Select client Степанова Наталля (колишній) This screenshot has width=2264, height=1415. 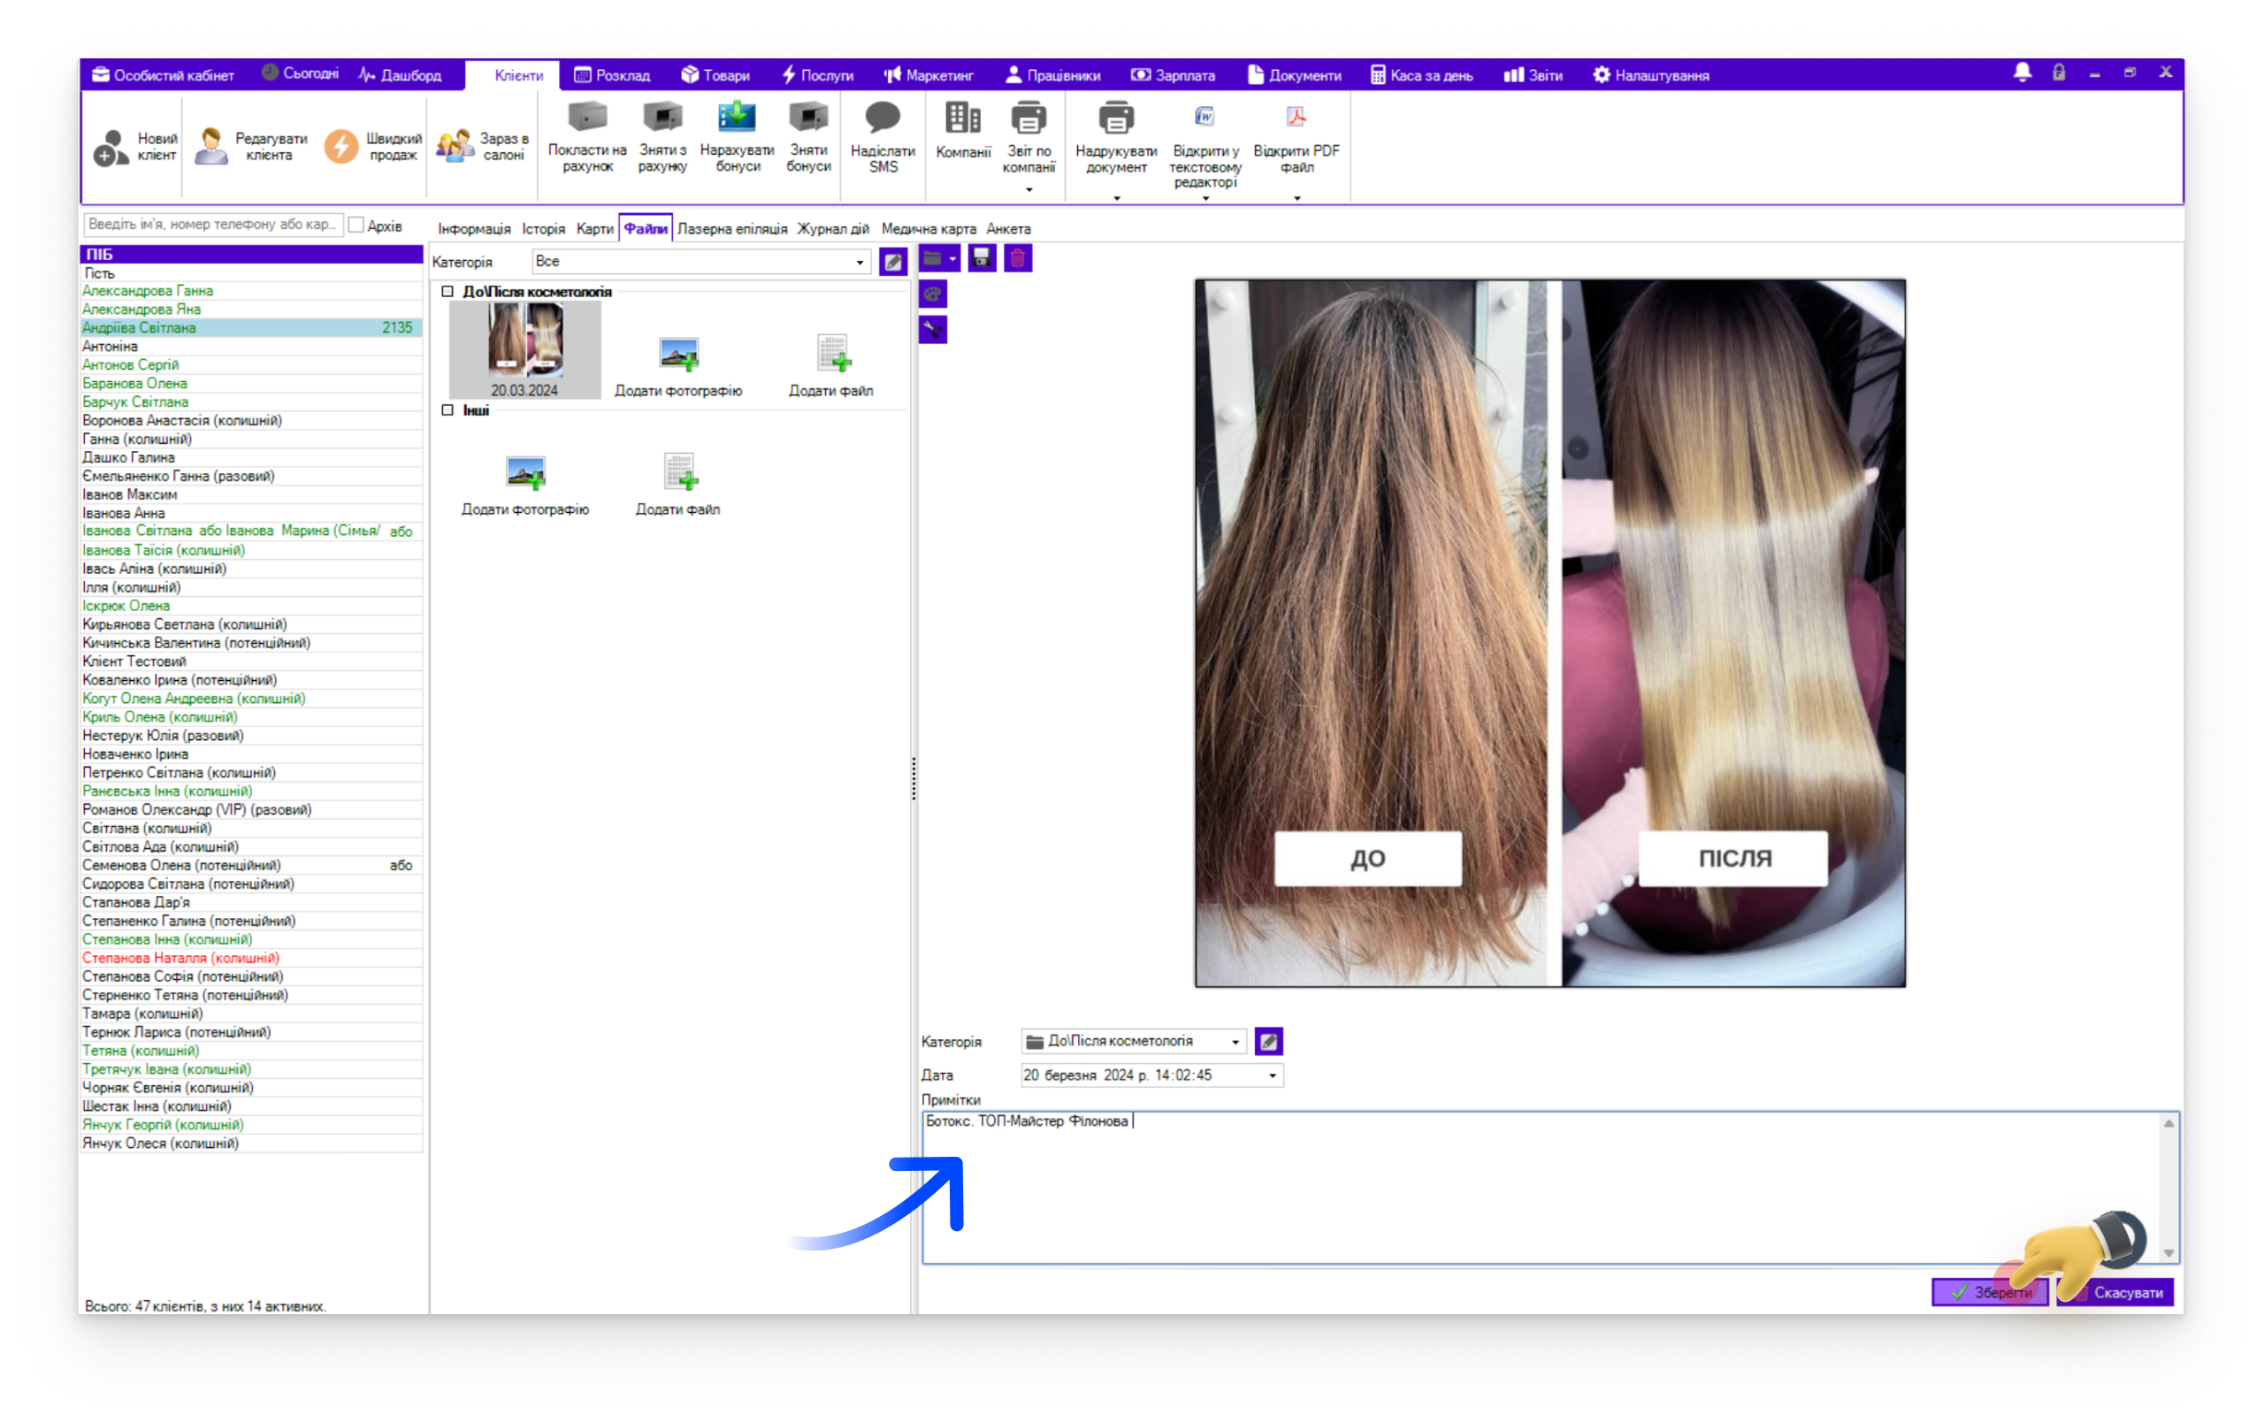click(251, 958)
